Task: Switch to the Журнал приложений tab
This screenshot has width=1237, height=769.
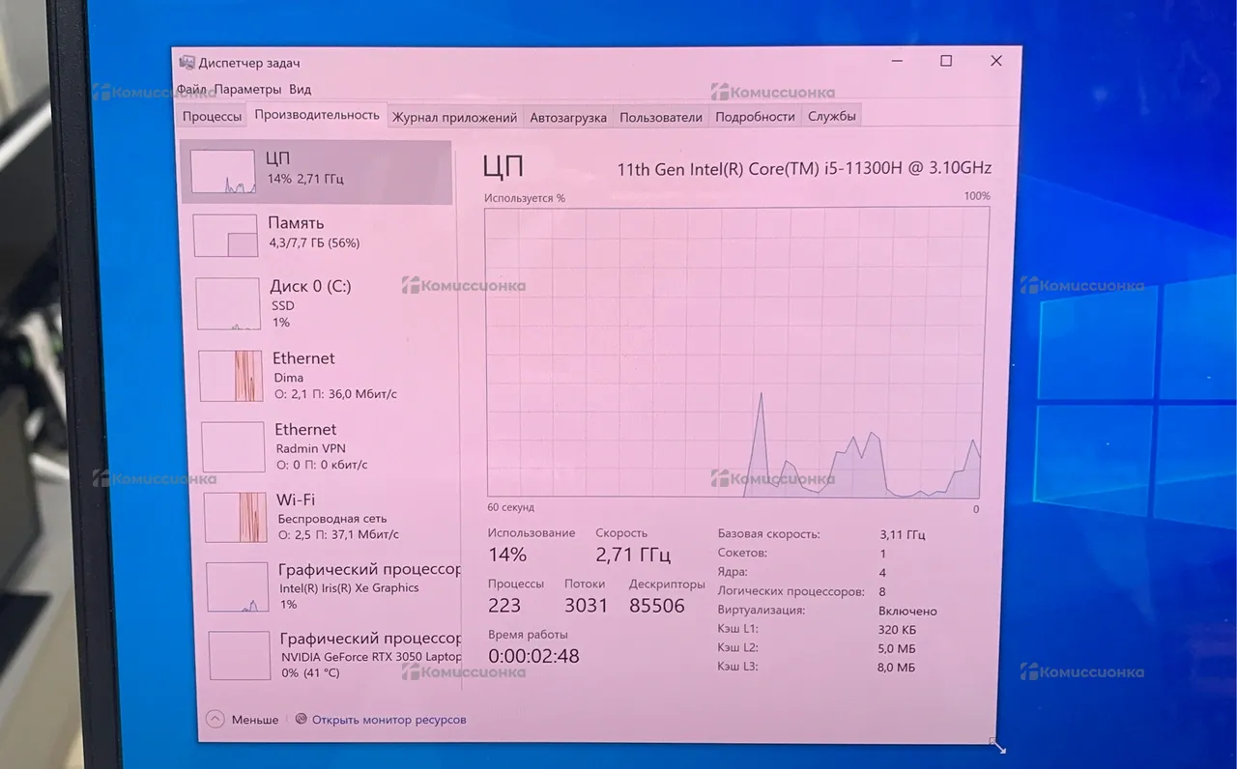Action: click(454, 118)
